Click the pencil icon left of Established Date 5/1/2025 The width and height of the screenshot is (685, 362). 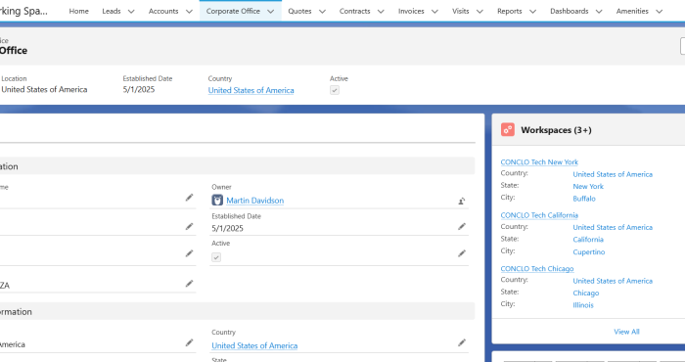pos(189,226)
